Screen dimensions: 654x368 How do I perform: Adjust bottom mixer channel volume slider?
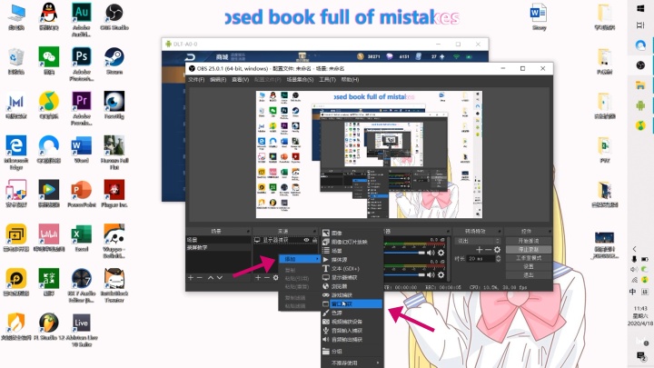coord(404,275)
